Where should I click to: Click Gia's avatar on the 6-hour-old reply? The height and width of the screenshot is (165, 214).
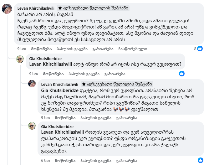[32, 126]
